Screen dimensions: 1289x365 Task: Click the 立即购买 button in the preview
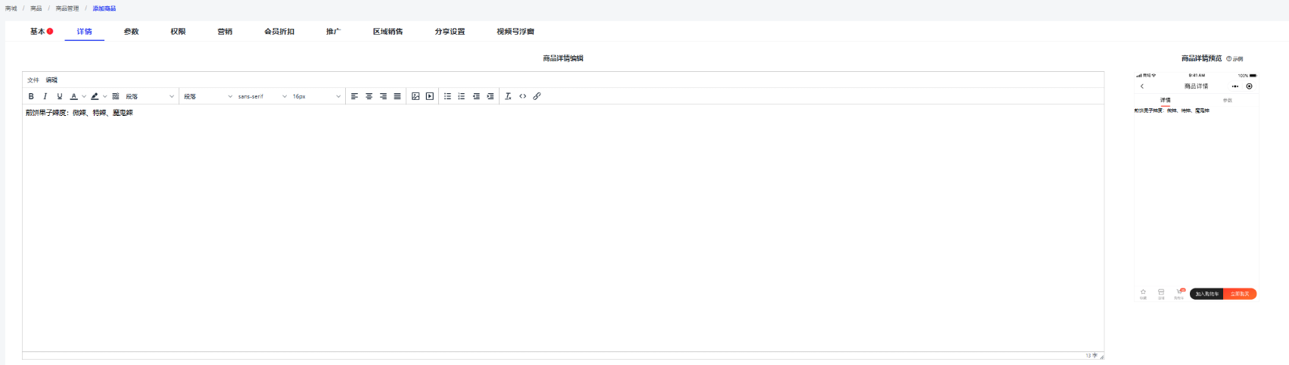1239,294
